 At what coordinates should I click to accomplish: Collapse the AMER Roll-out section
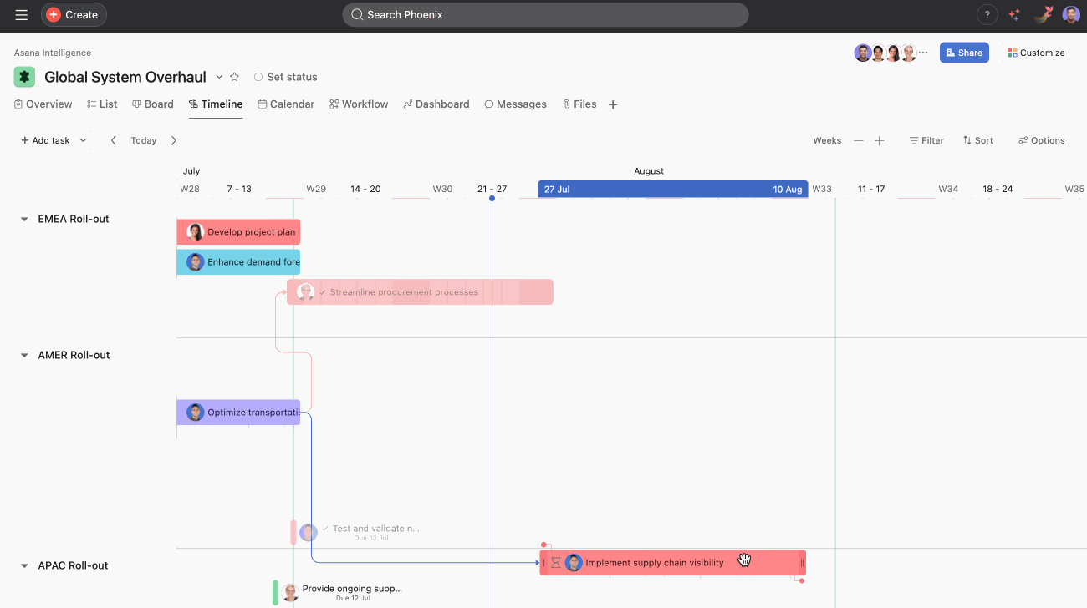coord(24,356)
